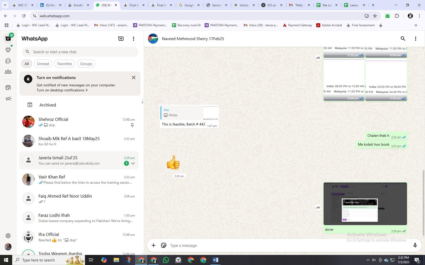425x265 pixels.
Task: Click the Search or start a new chat field
Action: pos(80,52)
